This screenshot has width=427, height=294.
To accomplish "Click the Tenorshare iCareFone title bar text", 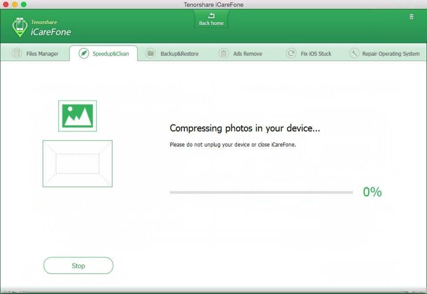I will [x=213, y=4].
